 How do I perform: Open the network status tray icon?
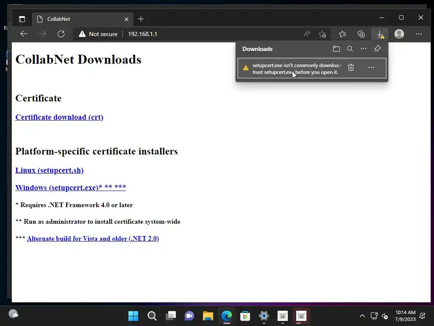tap(374, 316)
